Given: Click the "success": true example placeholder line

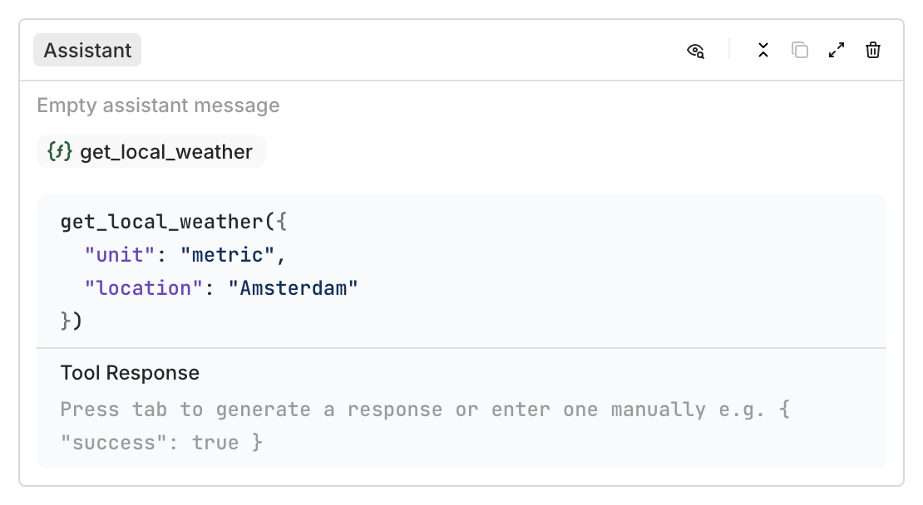Looking at the screenshot, I should coord(161,442).
